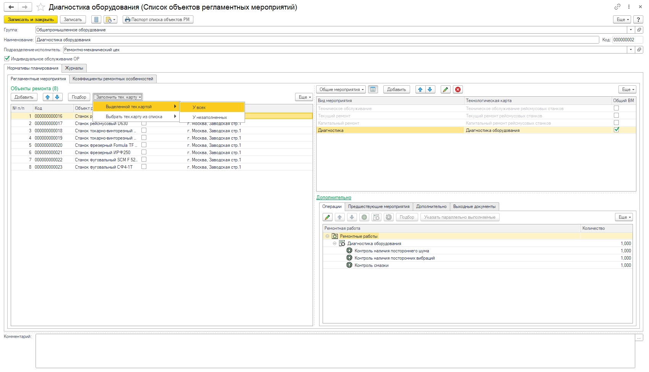The image size is (649, 372).
Task: Toggle Индивидуальное обслуживание ОР checkbox
Action: click(x=7, y=58)
